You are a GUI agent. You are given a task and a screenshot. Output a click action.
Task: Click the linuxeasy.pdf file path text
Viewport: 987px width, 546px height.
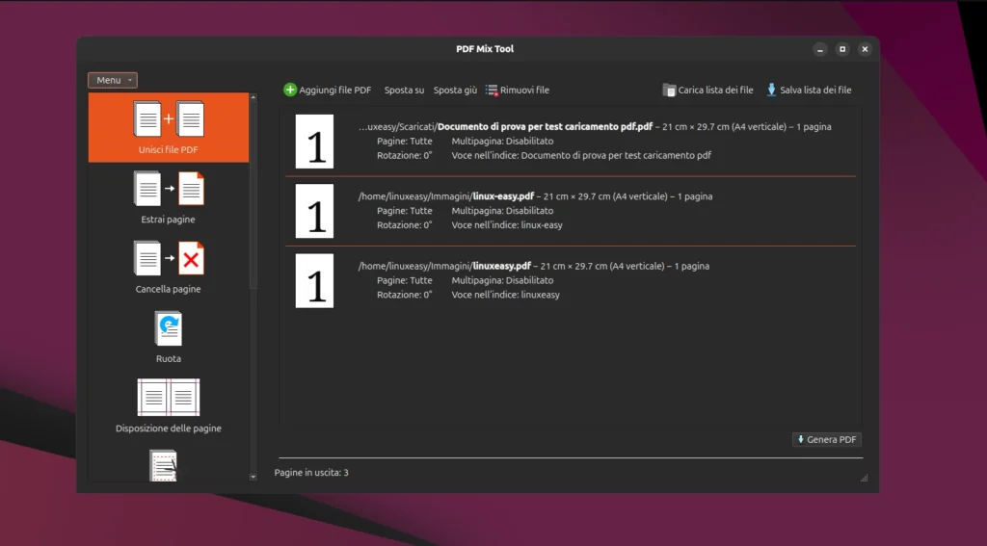click(x=444, y=266)
